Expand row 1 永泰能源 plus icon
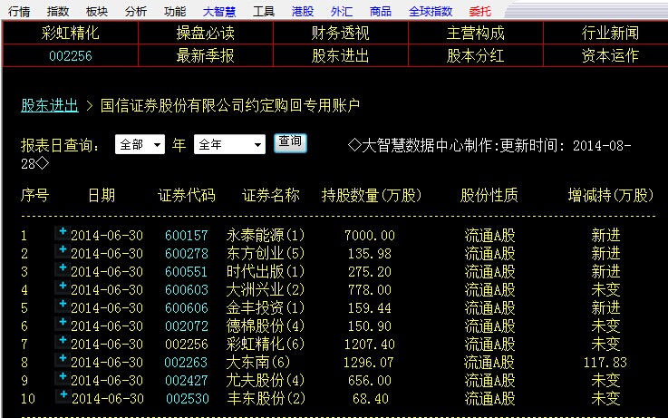 coord(63,231)
